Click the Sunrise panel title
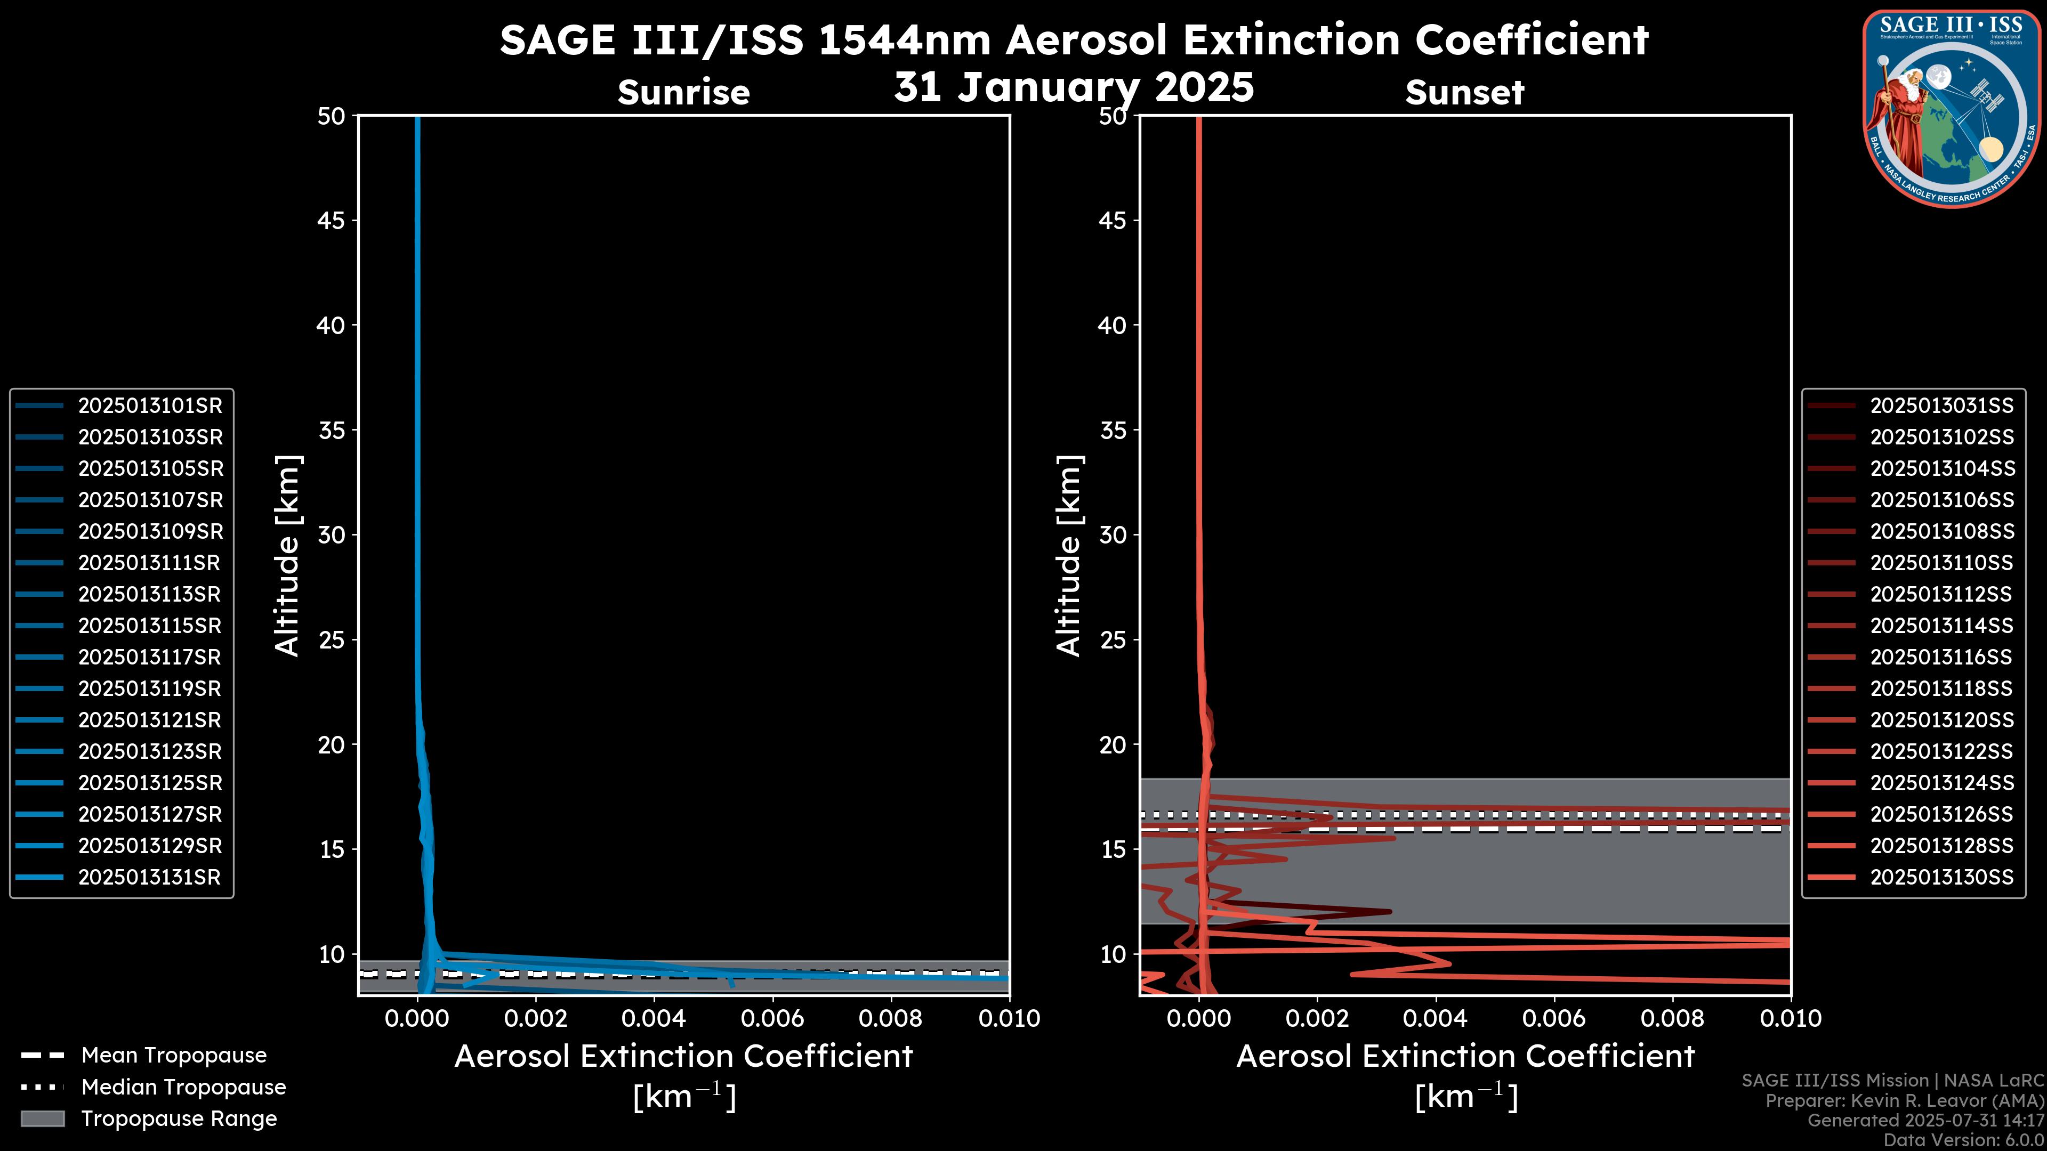The width and height of the screenshot is (2047, 1151). coord(683,92)
